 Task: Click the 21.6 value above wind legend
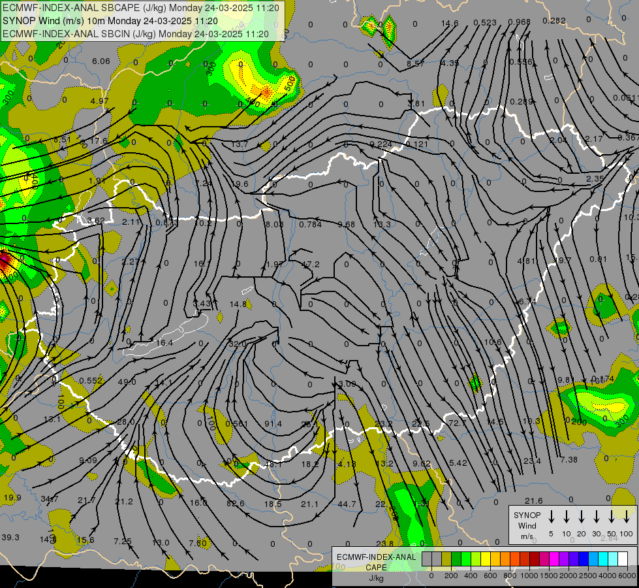point(534,500)
